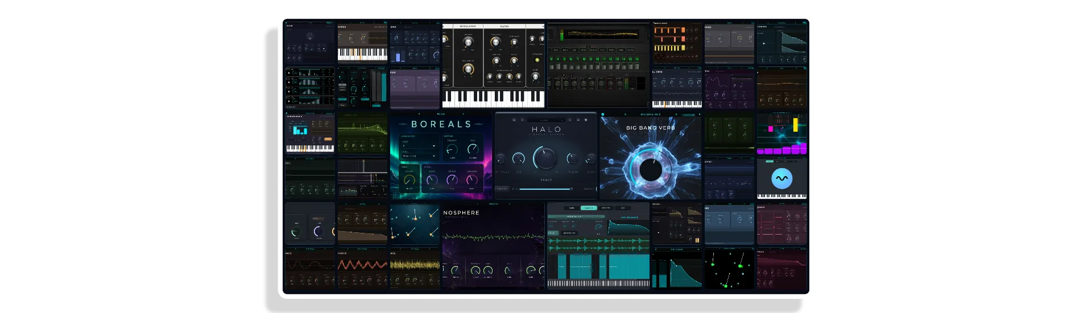Screen dimensions: 1092x313
Task: Click the Ripple knob in HALO
Action: pyautogui.click(x=572, y=158)
